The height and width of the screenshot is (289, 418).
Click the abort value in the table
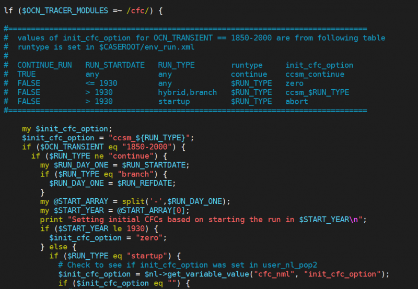point(296,101)
